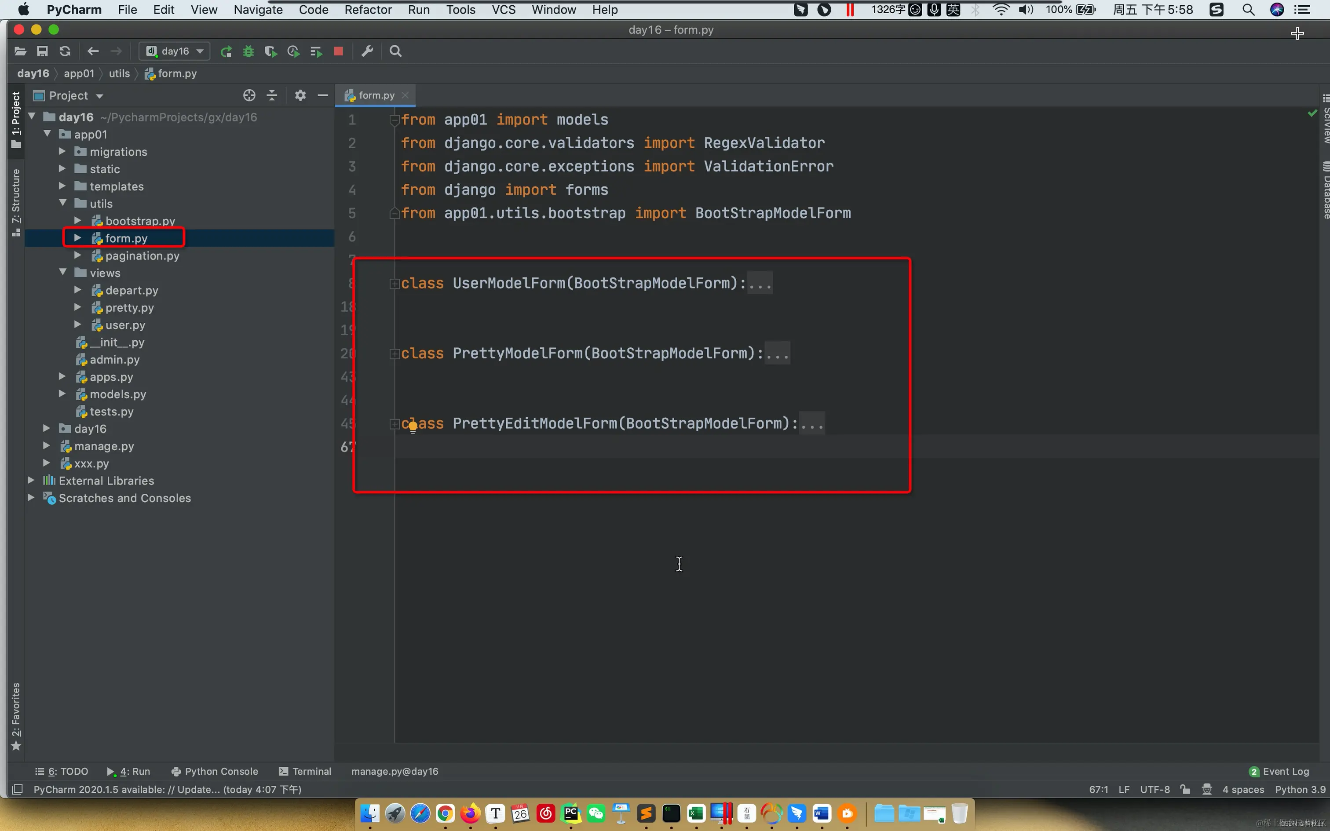Open the Refactor menu

pos(368,9)
